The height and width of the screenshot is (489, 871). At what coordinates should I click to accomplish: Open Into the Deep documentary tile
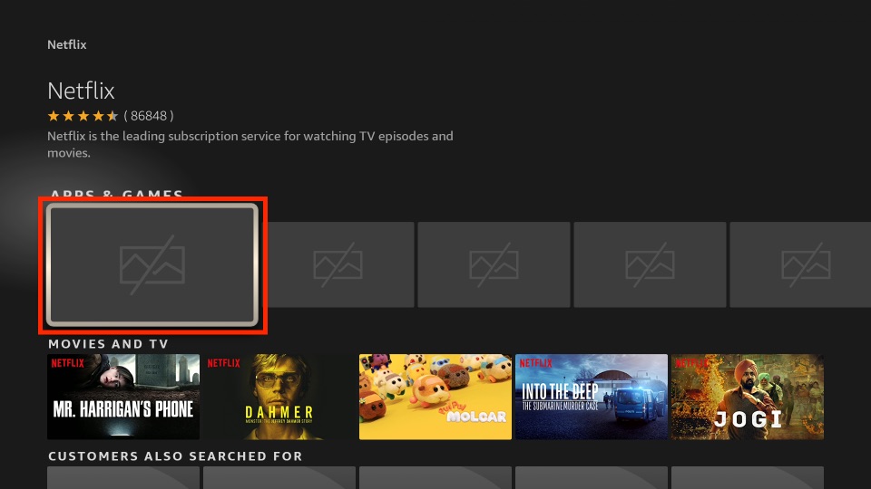point(592,397)
